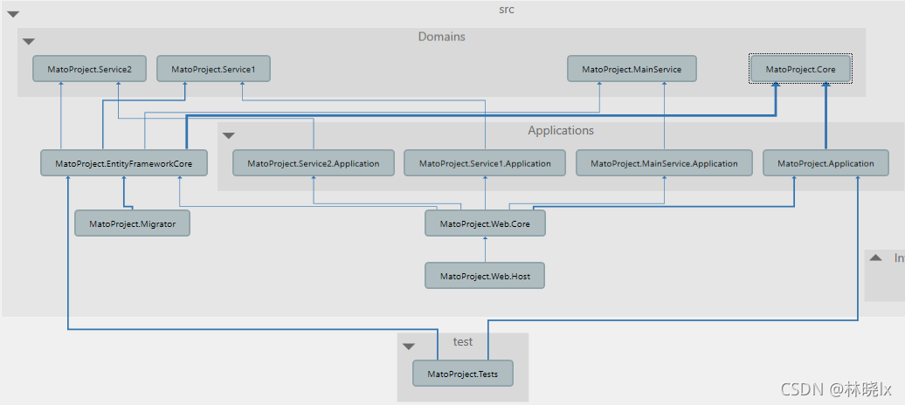Collapse the test group chevron

pos(409,347)
